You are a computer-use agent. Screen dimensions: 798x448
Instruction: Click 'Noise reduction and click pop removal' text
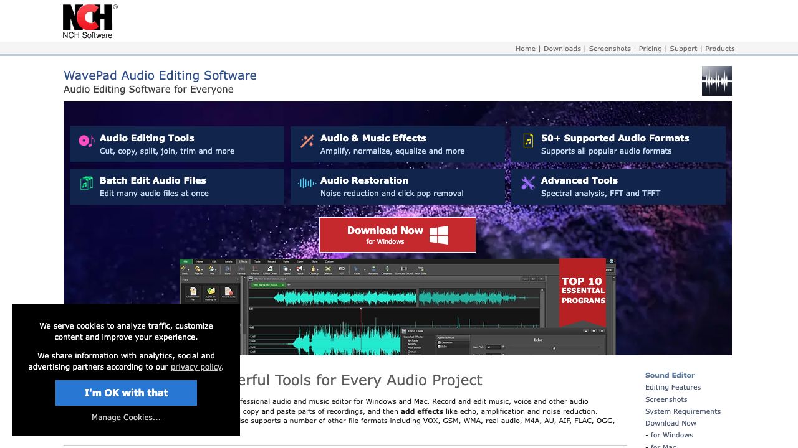tap(392, 194)
